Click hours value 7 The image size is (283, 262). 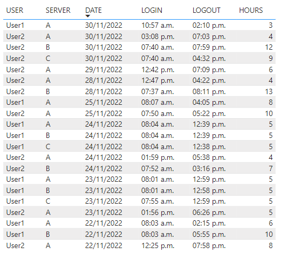(x=271, y=169)
